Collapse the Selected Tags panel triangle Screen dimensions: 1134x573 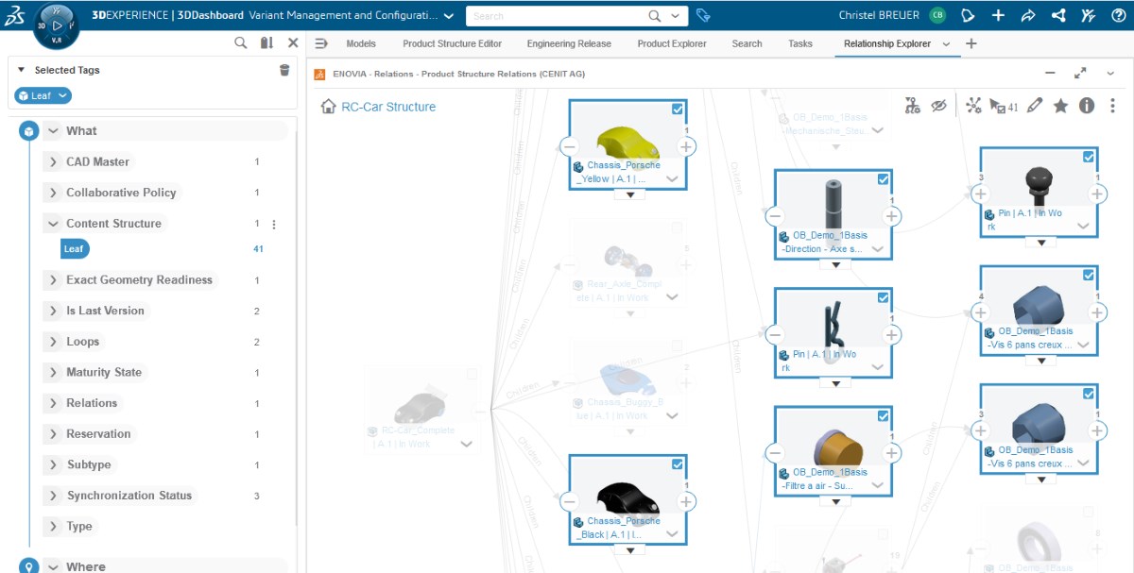pos(21,70)
